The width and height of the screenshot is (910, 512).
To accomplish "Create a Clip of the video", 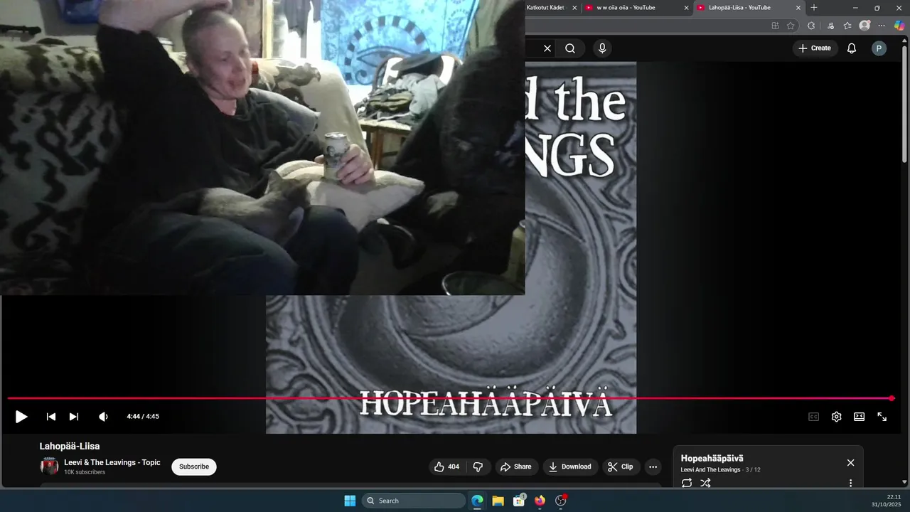I will point(621,466).
